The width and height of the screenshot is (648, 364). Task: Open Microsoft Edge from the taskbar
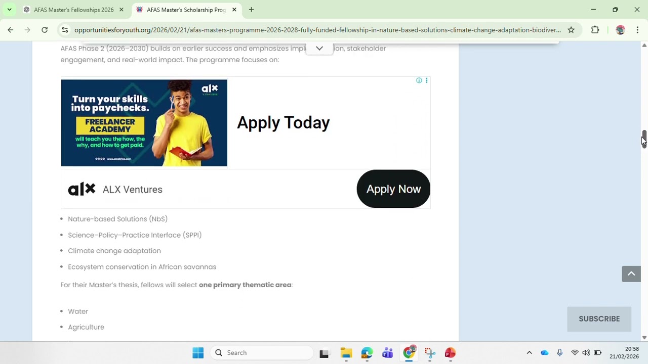[x=367, y=353]
